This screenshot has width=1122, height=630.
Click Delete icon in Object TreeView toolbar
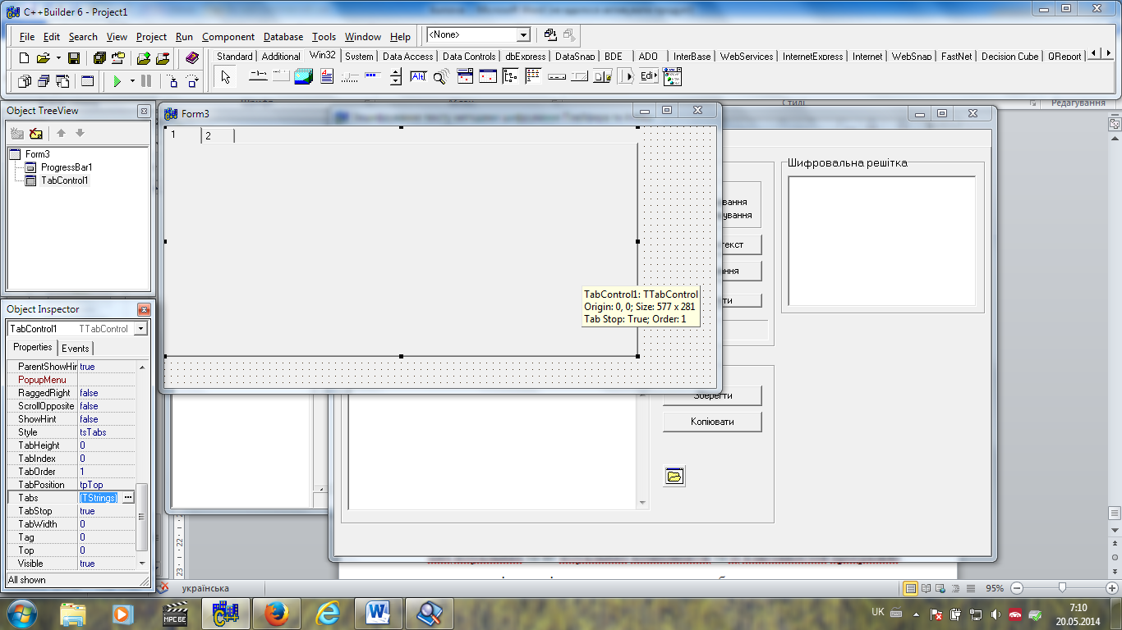(x=35, y=133)
